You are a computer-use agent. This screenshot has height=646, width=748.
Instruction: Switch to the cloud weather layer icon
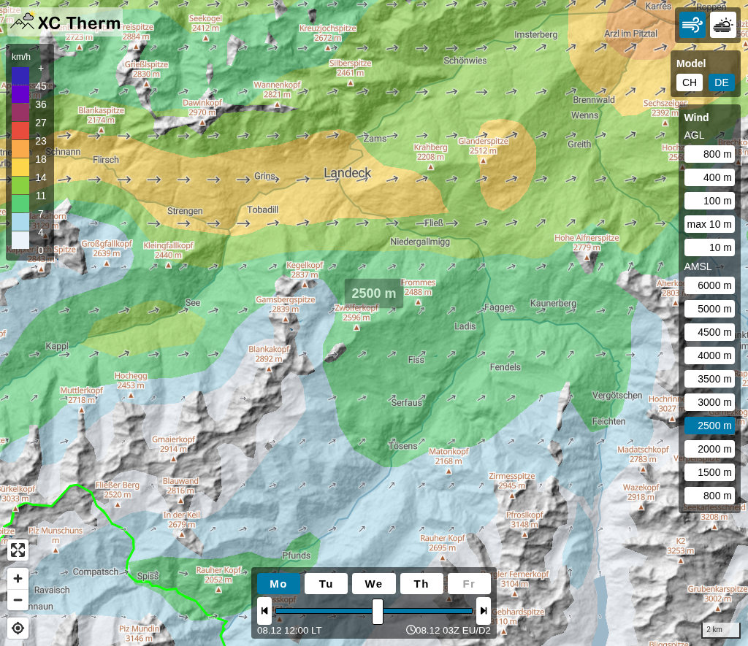pos(723,26)
